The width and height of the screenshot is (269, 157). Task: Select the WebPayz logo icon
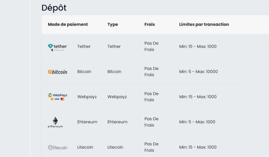click(x=57, y=97)
